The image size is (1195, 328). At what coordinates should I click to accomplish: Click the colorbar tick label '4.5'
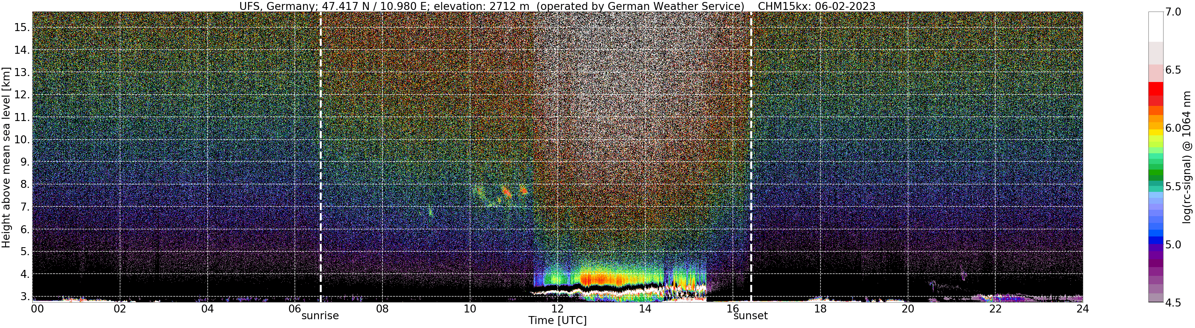[x=1173, y=303]
